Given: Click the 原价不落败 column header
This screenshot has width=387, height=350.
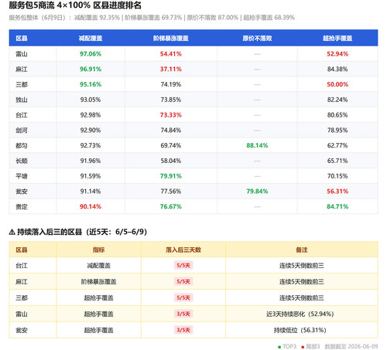Looking at the screenshot, I should coord(257,39).
